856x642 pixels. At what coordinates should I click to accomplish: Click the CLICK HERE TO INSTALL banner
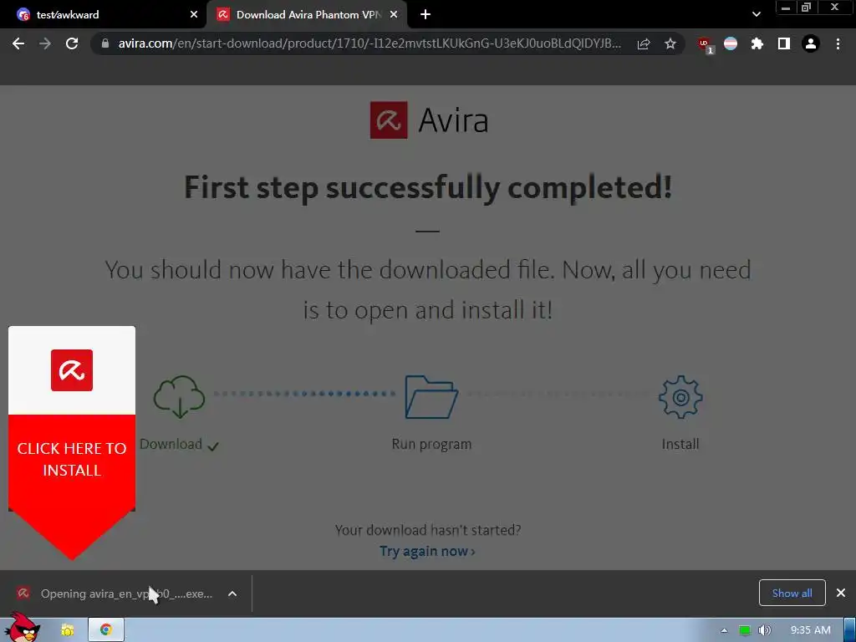point(72,459)
